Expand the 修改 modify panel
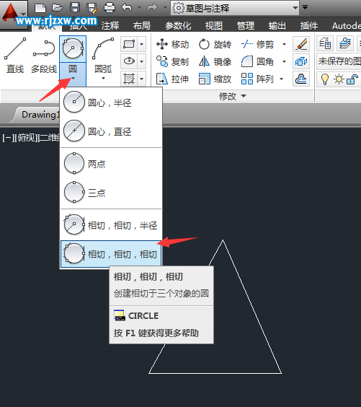This screenshot has height=407, width=361. click(x=233, y=96)
